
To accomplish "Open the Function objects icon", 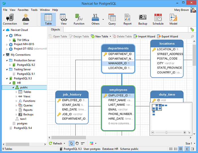I will click(x=79, y=20).
